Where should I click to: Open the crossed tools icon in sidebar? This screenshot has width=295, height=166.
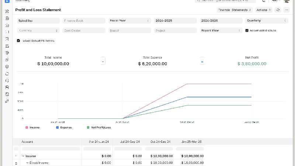click(x=7, y=11)
